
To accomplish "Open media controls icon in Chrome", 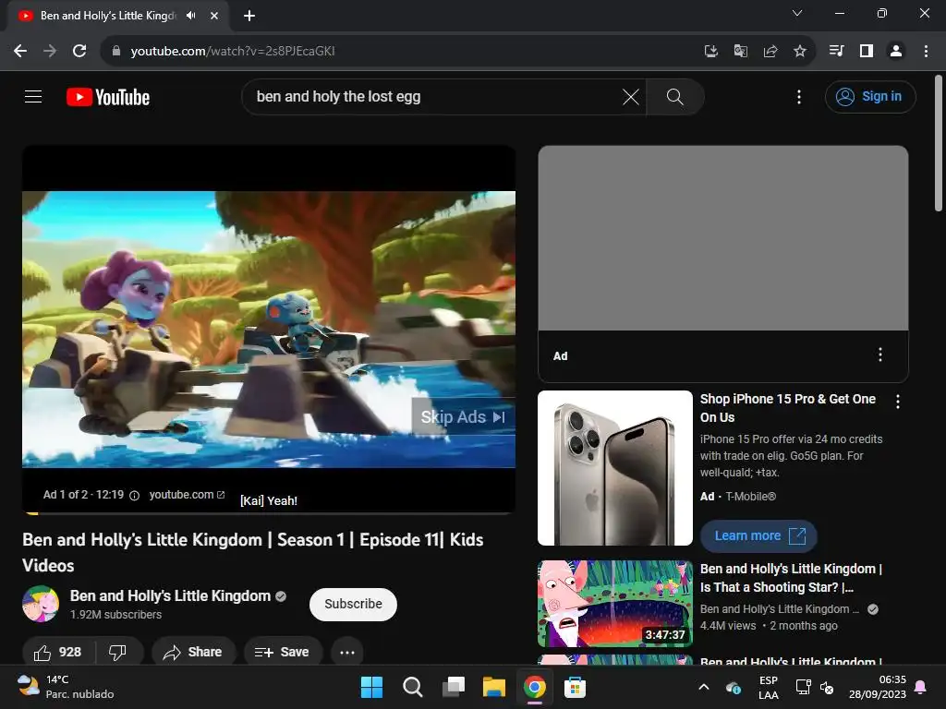I will pyautogui.click(x=836, y=52).
